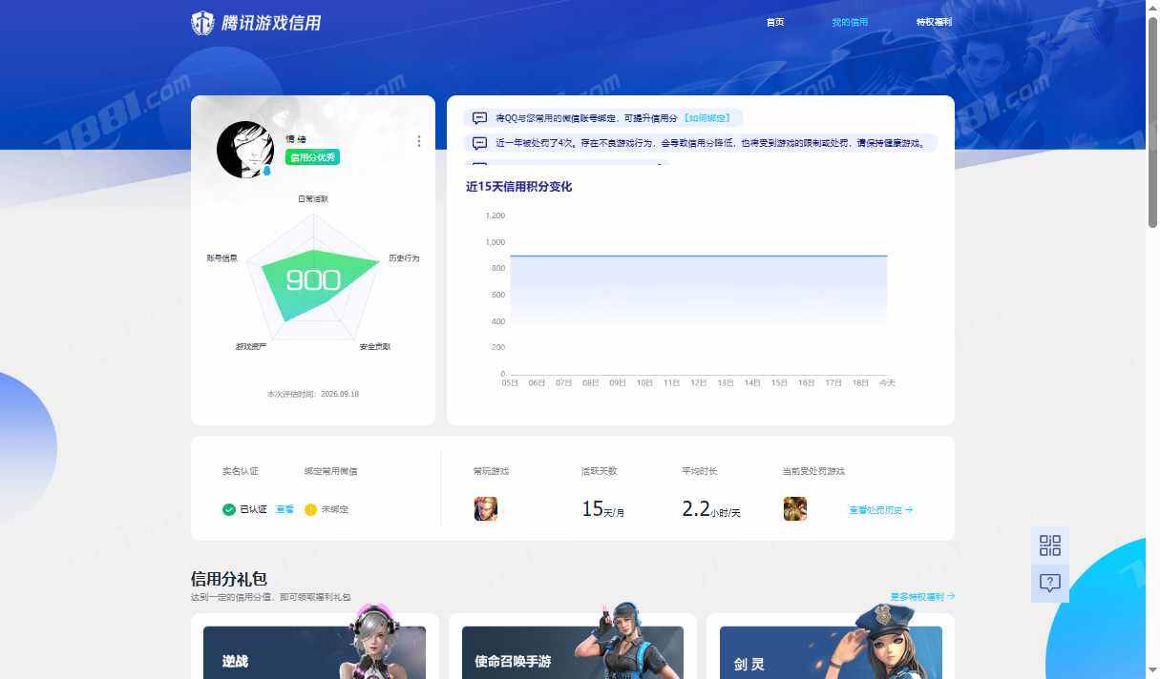The height and width of the screenshot is (679, 1160).
Task: Click the 信用分礼包 section heading
Action: [229, 579]
